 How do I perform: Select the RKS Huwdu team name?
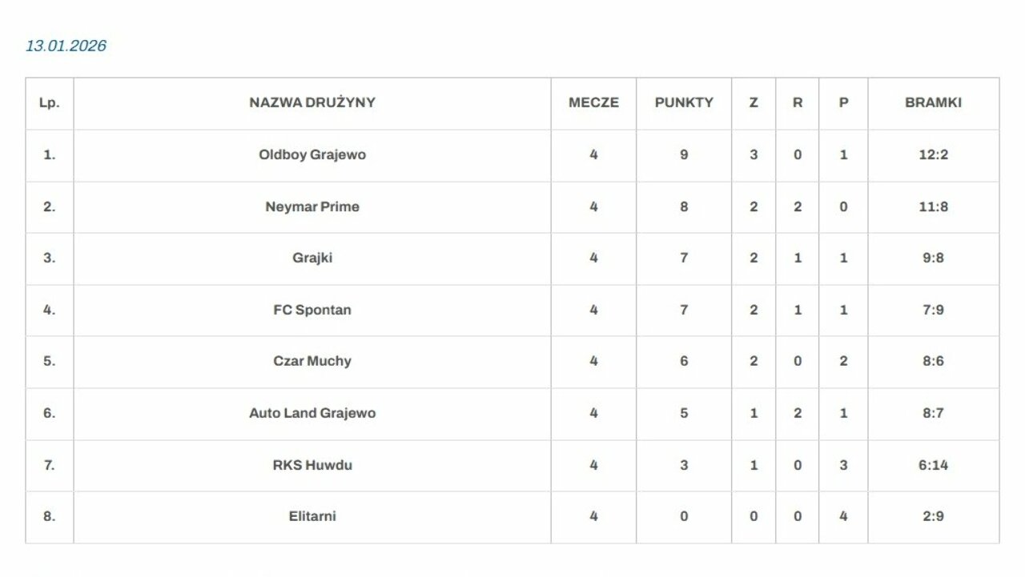pos(312,465)
